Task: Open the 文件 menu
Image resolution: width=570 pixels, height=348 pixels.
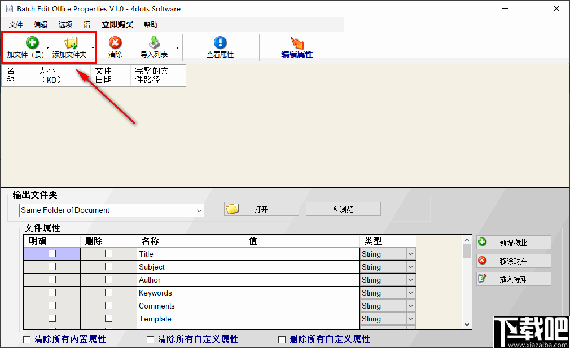Action: [16, 24]
